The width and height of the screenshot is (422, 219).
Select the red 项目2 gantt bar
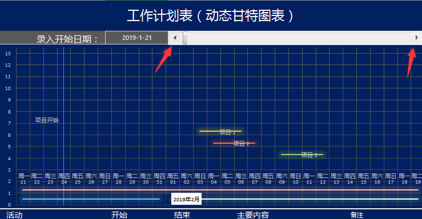234,143
